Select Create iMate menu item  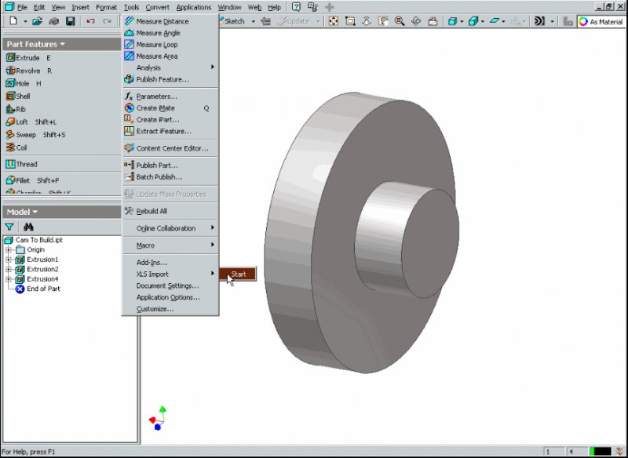(170, 108)
